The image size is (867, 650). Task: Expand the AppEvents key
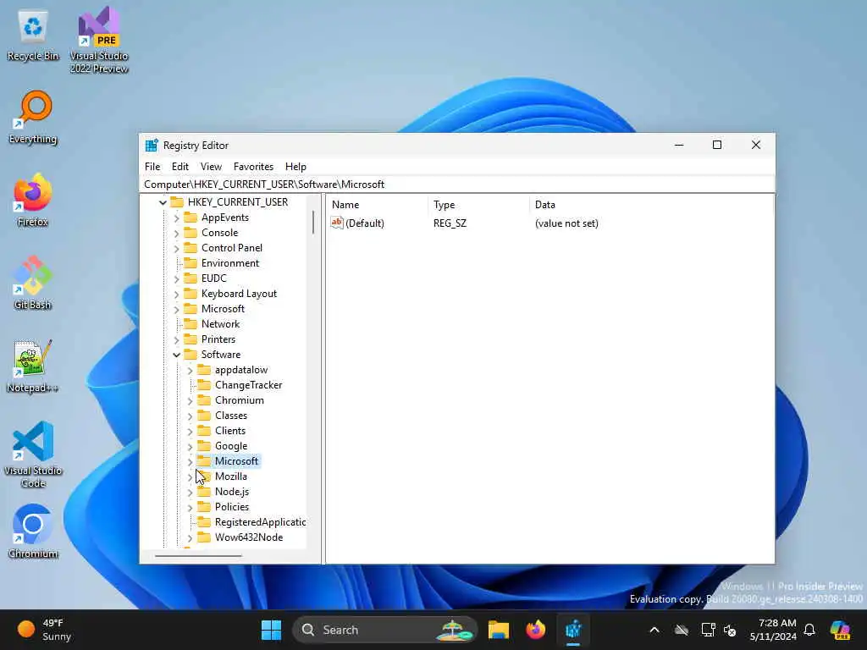click(176, 218)
